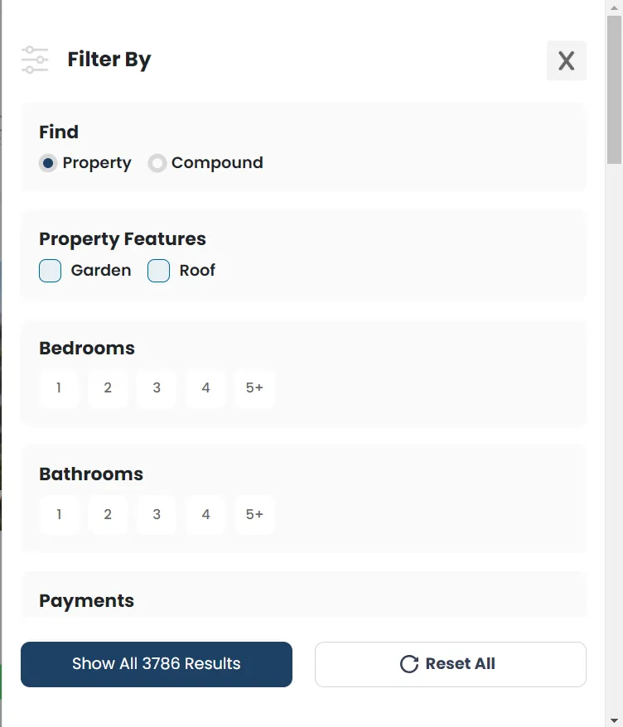Choose 3 bedrooms option
This screenshot has height=727, width=623.
pyautogui.click(x=157, y=388)
